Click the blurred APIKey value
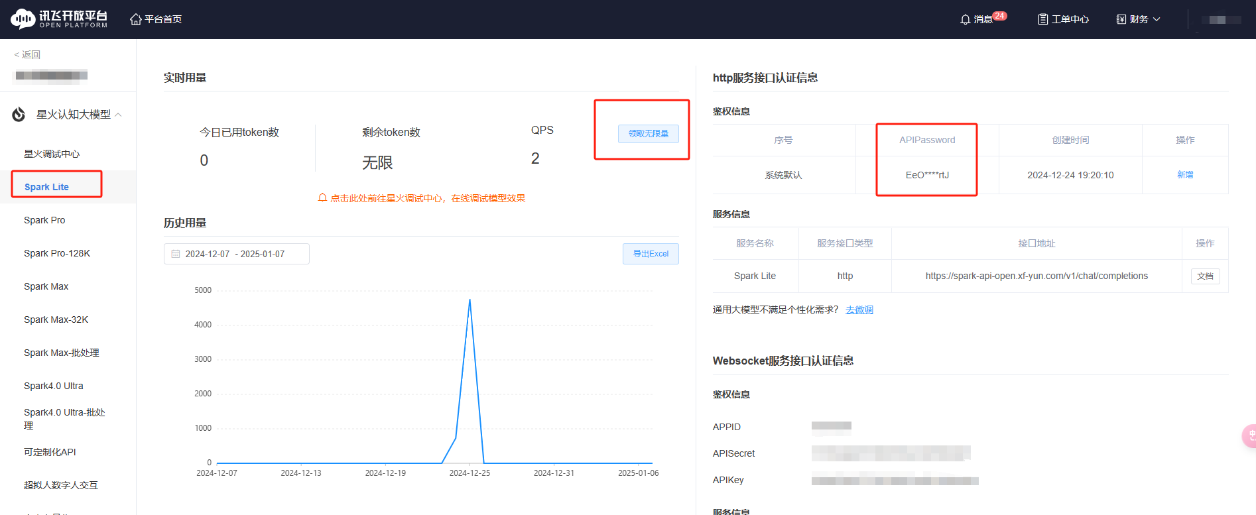Viewport: 1256px width, 515px height. pos(895,480)
